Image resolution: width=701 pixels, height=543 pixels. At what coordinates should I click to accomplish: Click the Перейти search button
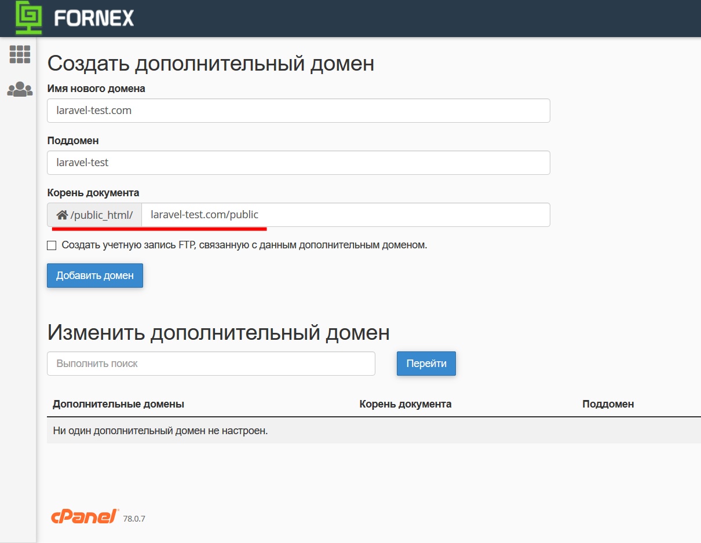(x=426, y=364)
